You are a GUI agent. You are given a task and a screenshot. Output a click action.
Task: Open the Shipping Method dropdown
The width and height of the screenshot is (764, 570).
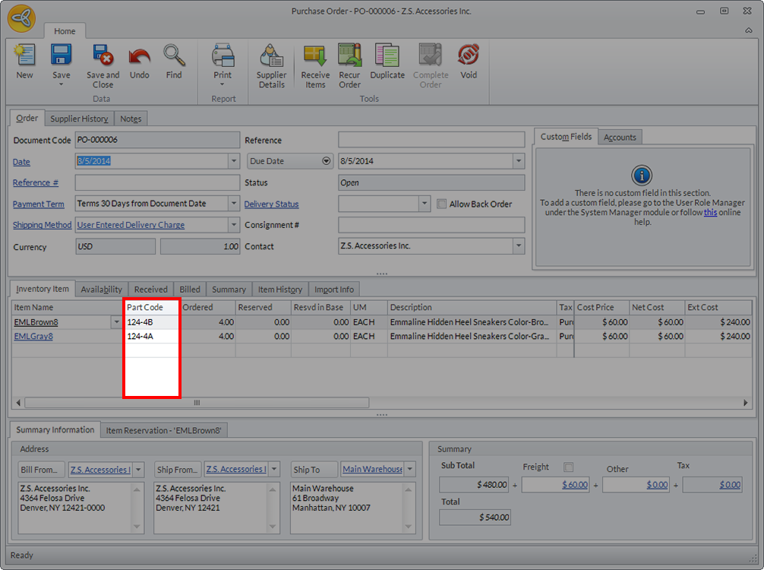click(233, 225)
